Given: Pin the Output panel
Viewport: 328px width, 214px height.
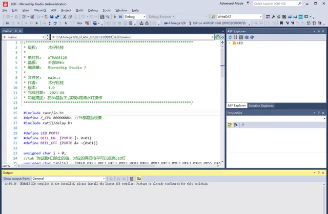Looking at the screenshot, I should click(x=319, y=173).
